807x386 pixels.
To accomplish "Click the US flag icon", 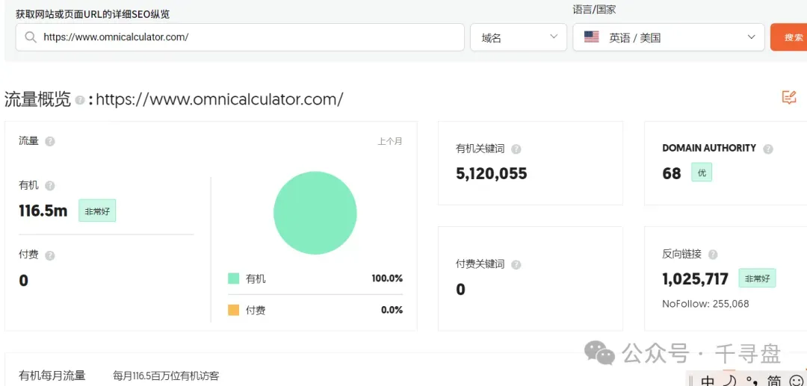I will (591, 37).
